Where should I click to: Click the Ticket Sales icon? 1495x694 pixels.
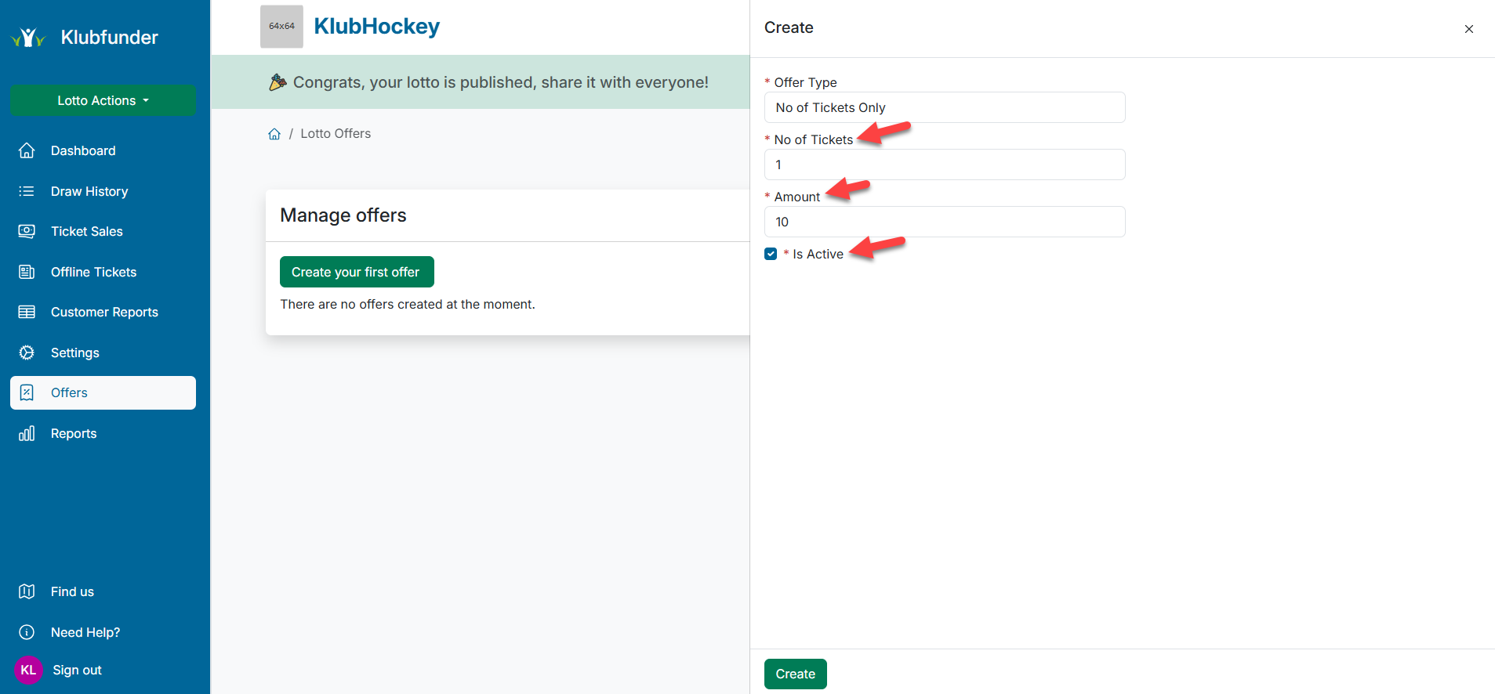[x=27, y=231]
